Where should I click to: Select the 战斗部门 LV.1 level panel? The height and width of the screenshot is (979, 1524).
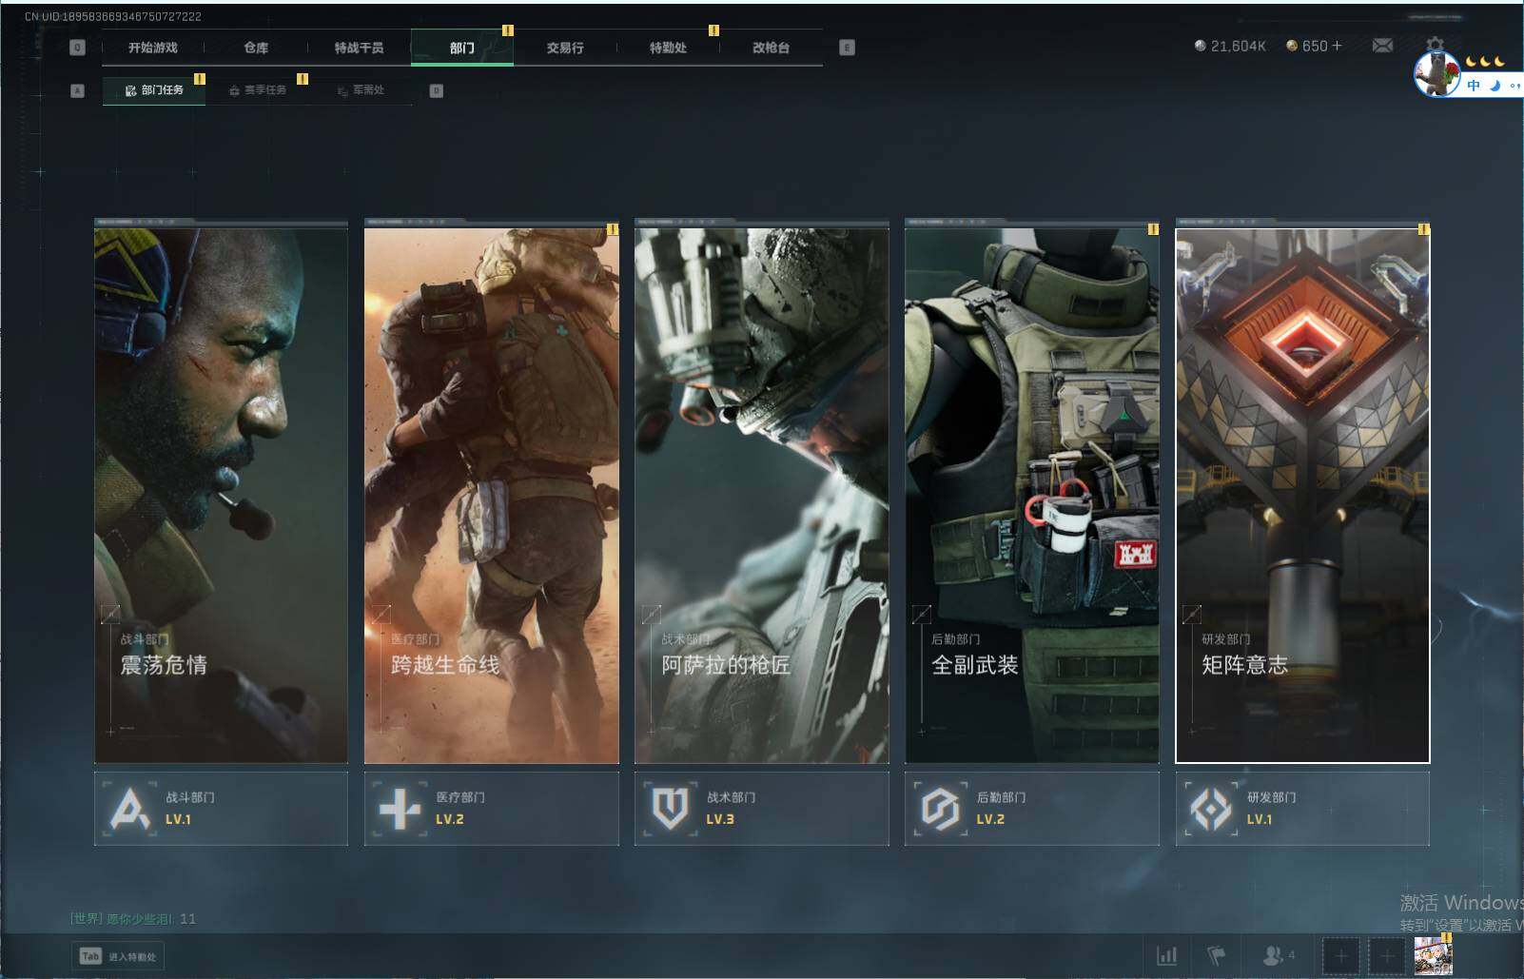click(x=221, y=809)
